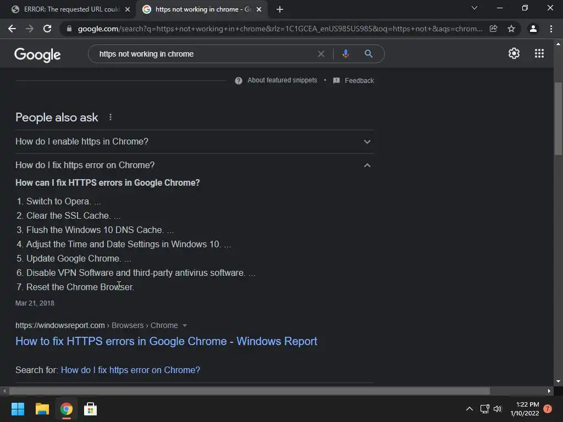Click scroll left arrow at bottom
Screen dimensions: 563x422
click(x=4, y=391)
